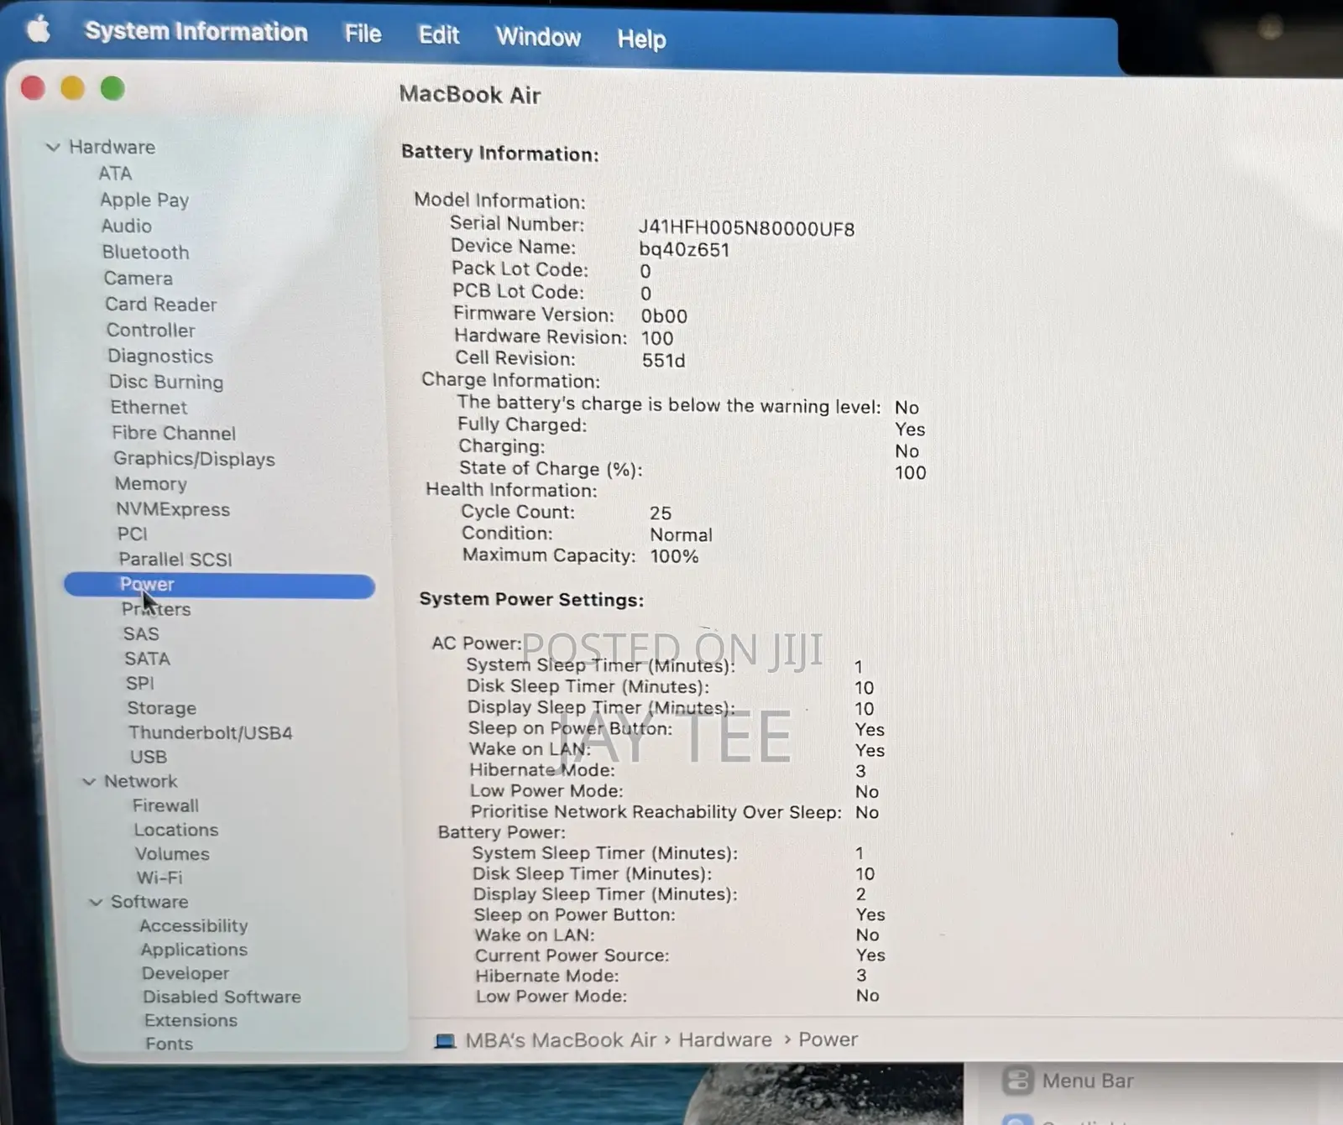
Task: Select the Network category label
Action: click(141, 781)
